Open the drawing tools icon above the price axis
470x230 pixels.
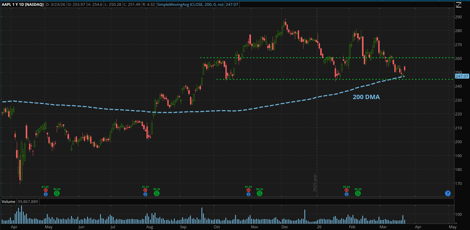(x=459, y=4)
